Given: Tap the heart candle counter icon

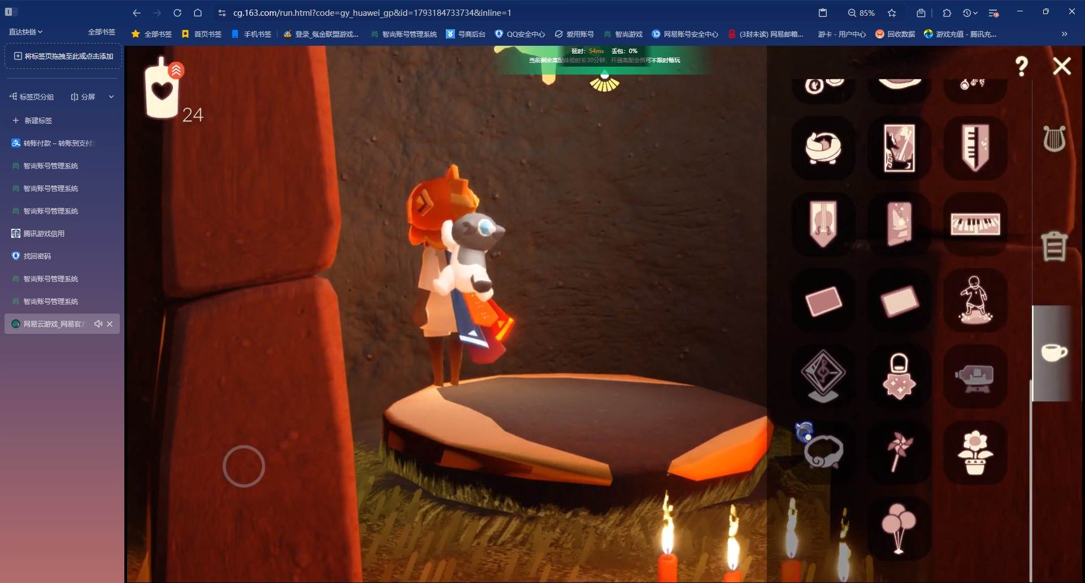Looking at the screenshot, I should click(162, 89).
